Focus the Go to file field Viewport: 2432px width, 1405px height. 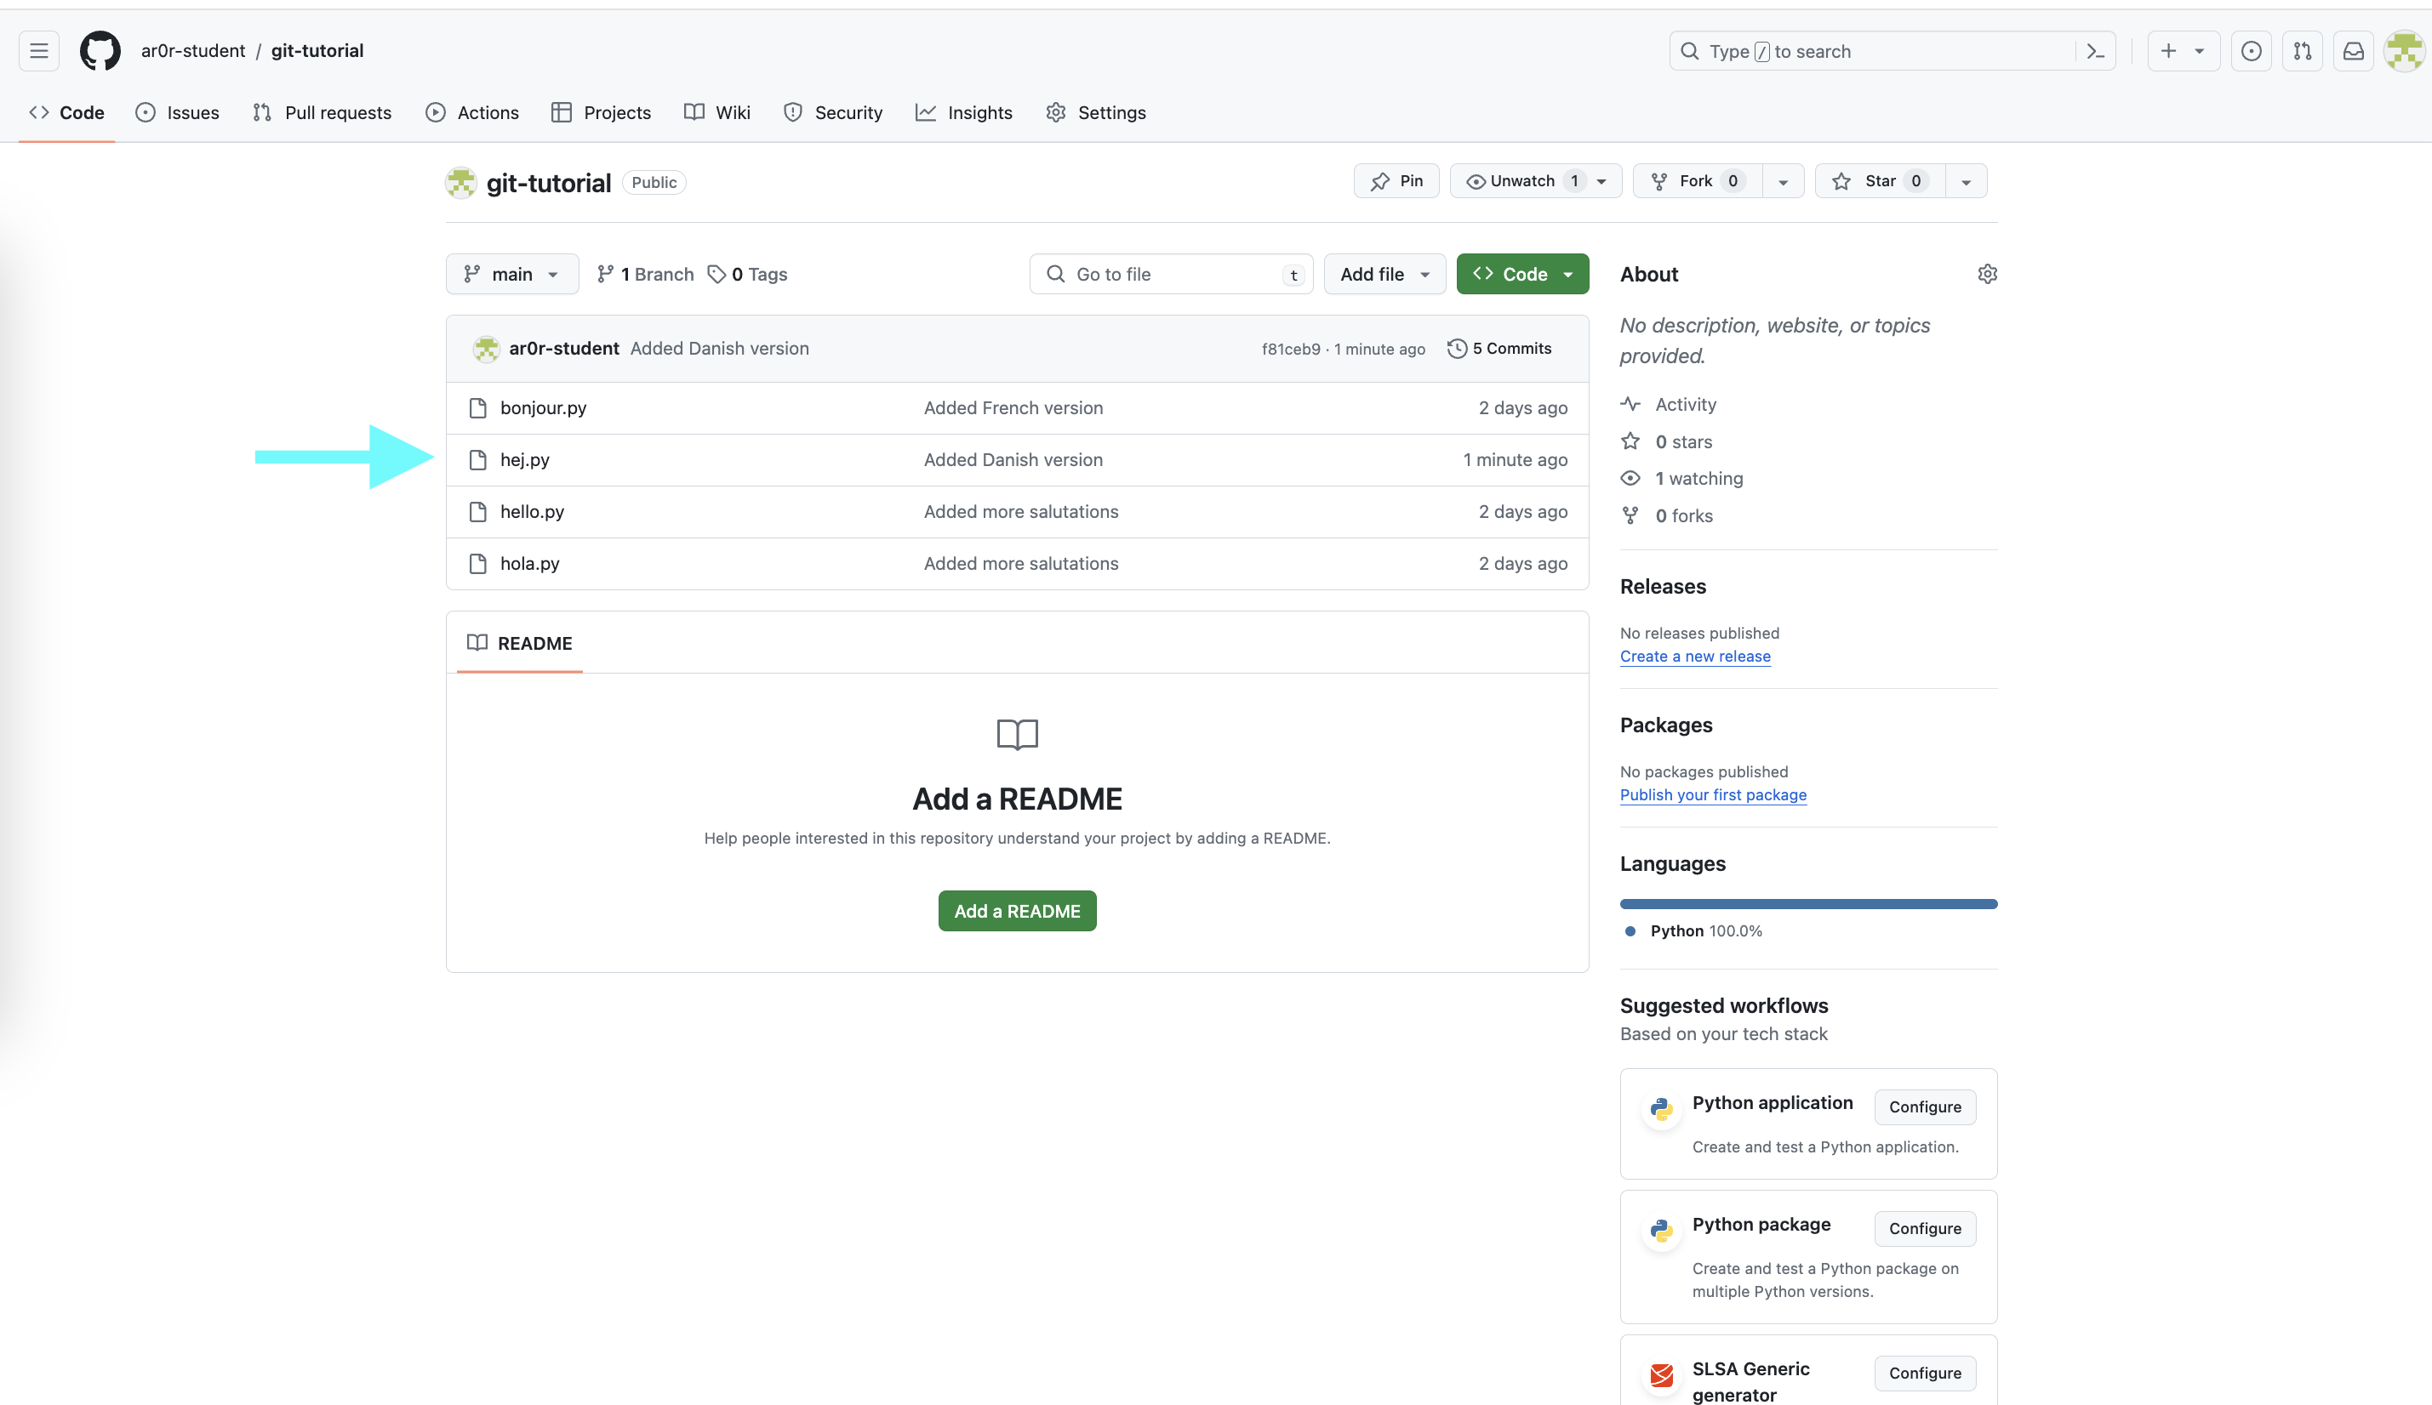[x=1172, y=274]
